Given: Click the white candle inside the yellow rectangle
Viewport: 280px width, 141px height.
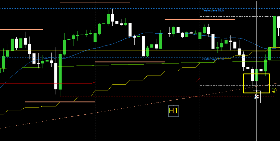Looking at the screenshot, I should [x=252, y=75].
